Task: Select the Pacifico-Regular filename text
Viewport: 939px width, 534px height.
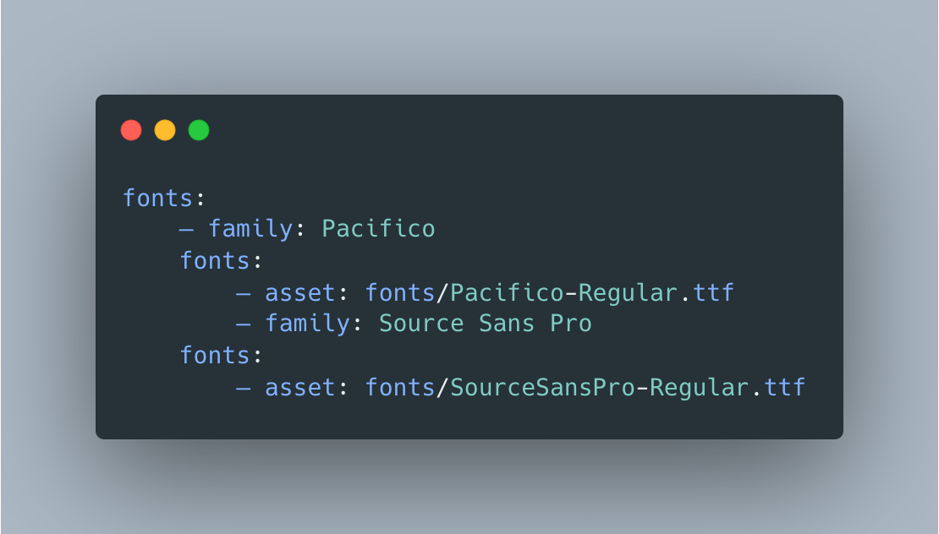Action: 563,293
